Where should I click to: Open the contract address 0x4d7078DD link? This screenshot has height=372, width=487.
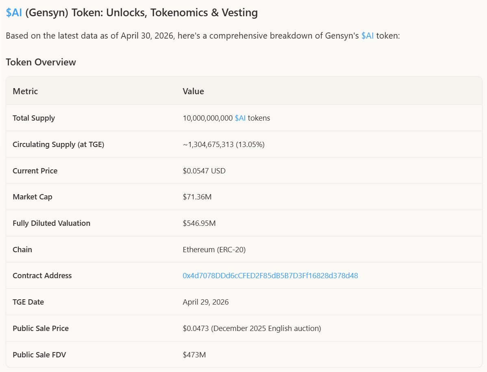pos(270,275)
